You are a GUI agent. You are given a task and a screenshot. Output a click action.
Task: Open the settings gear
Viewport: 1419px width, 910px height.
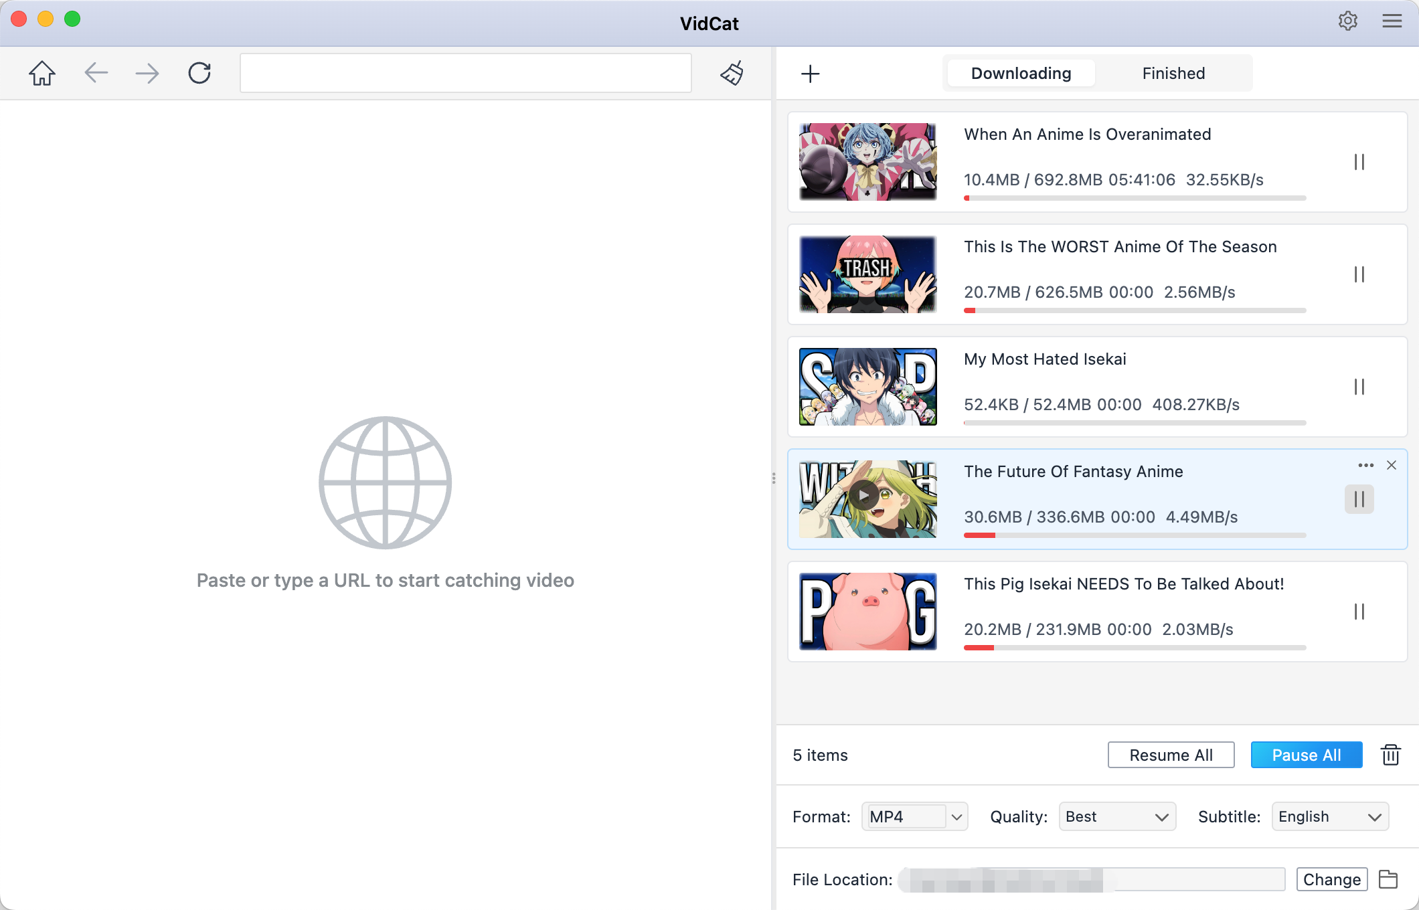[1348, 21]
